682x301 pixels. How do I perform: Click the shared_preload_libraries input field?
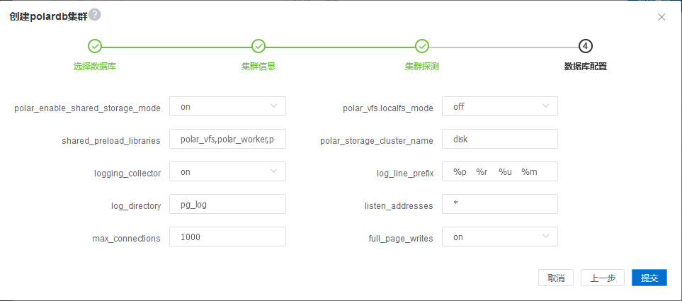pyautogui.click(x=227, y=140)
